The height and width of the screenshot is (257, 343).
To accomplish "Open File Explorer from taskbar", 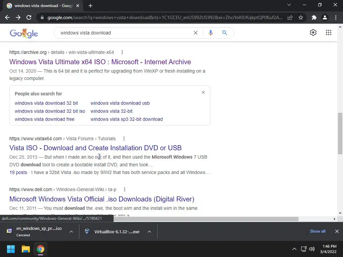I will (25, 249).
